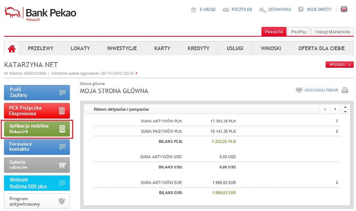Click the Strona główna breadcrumb
The height and width of the screenshot is (211, 356).
92,84
